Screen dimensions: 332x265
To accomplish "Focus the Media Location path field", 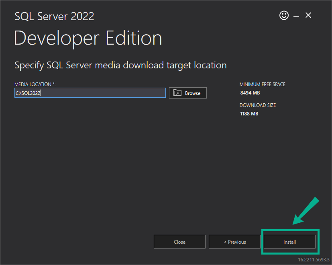I will coord(90,93).
